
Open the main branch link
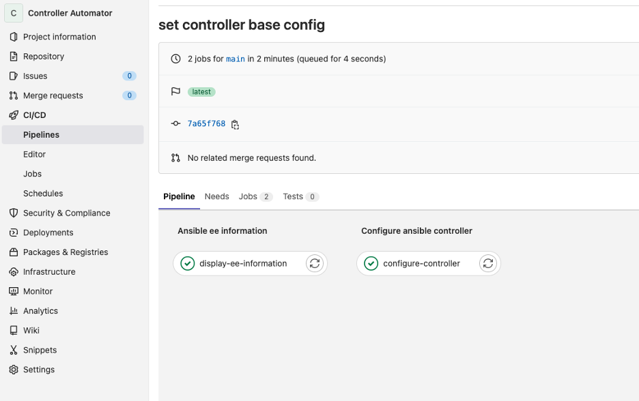tap(235, 59)
